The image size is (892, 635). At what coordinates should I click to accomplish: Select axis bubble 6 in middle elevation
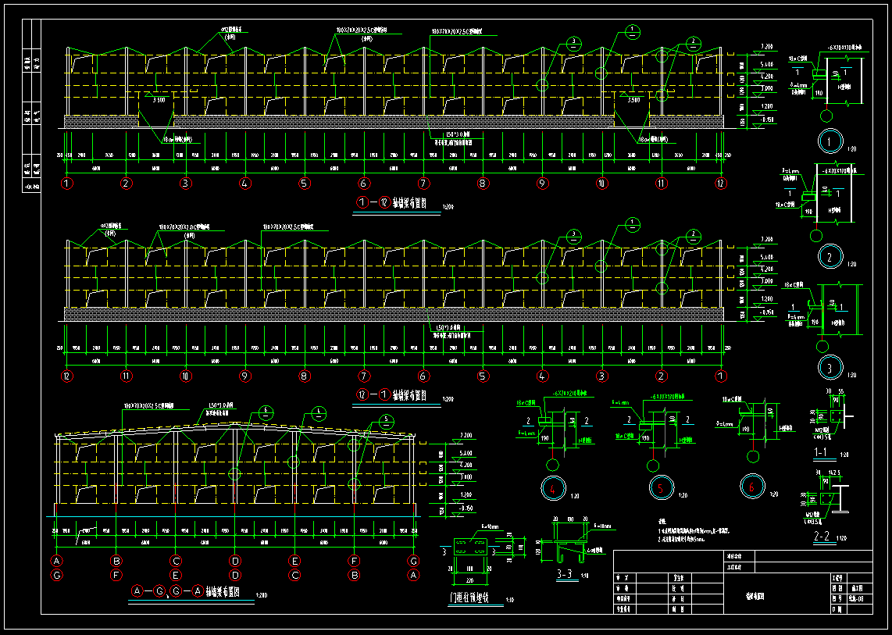click(423, 376)
